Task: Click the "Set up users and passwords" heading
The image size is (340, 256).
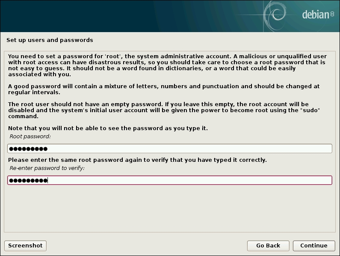Action: point(50,40)
